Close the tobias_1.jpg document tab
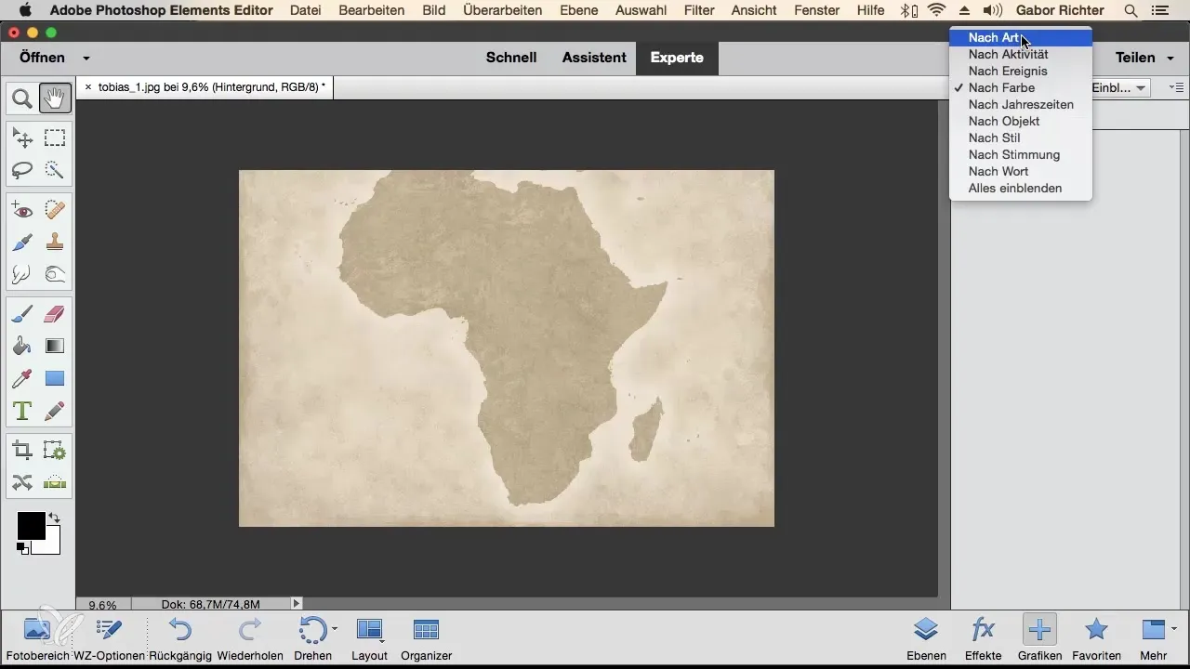This screenshot has width=1190, height=669. [x=88, y=87]
